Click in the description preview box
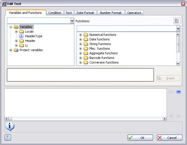Image resolution: width=187 pixels, height=145 pixels. (80, 75)
